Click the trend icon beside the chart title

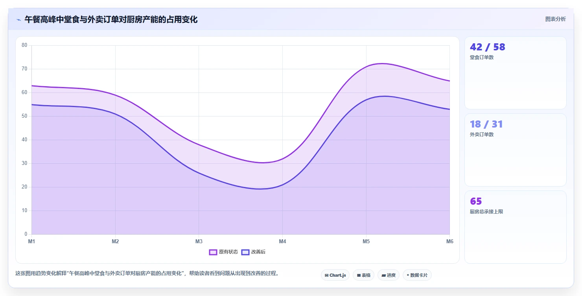pos(18,20)
